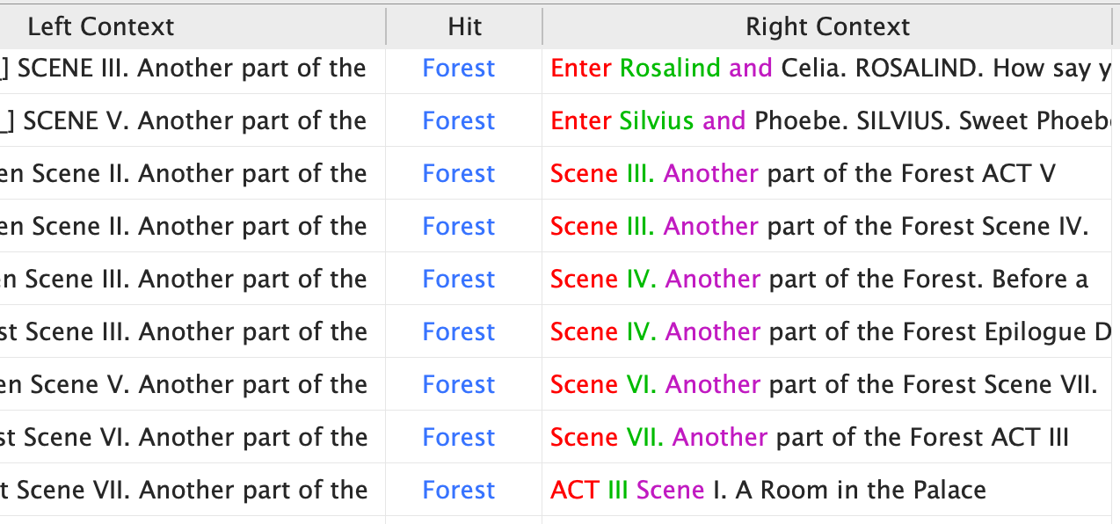Image resolution: width=1120 pixels, height=524 pixels.
Task: Click the Right Context column header
Action: click(827, 26)
